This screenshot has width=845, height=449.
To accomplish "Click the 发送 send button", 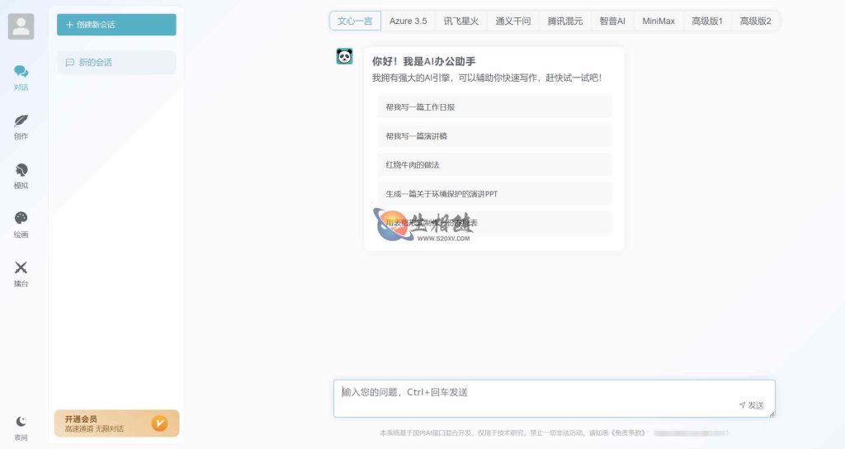I will coord(751,405).
